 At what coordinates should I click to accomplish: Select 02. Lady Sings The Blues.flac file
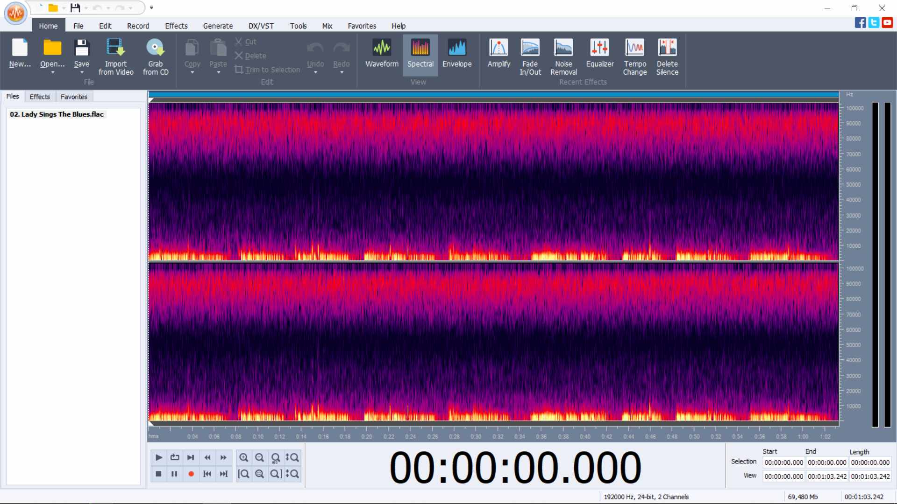pyautogui.click(x=57, y=114)
